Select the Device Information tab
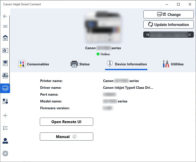 pos(126,64)
